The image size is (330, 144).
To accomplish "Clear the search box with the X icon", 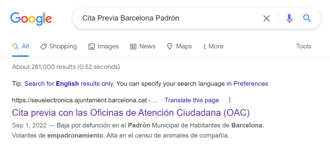I will click(266, 18).
